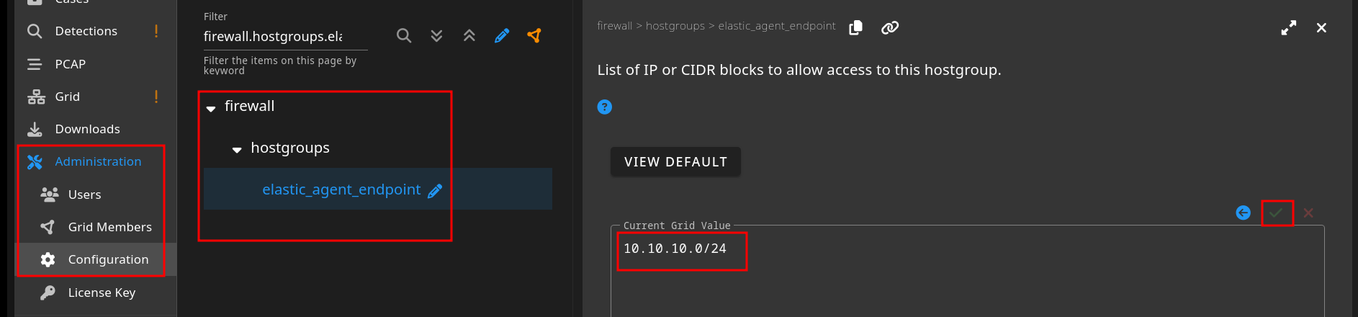Viewport: 1358px width, 317px height.
Task: Cancel the edit with the red X
Action: 1308,213
